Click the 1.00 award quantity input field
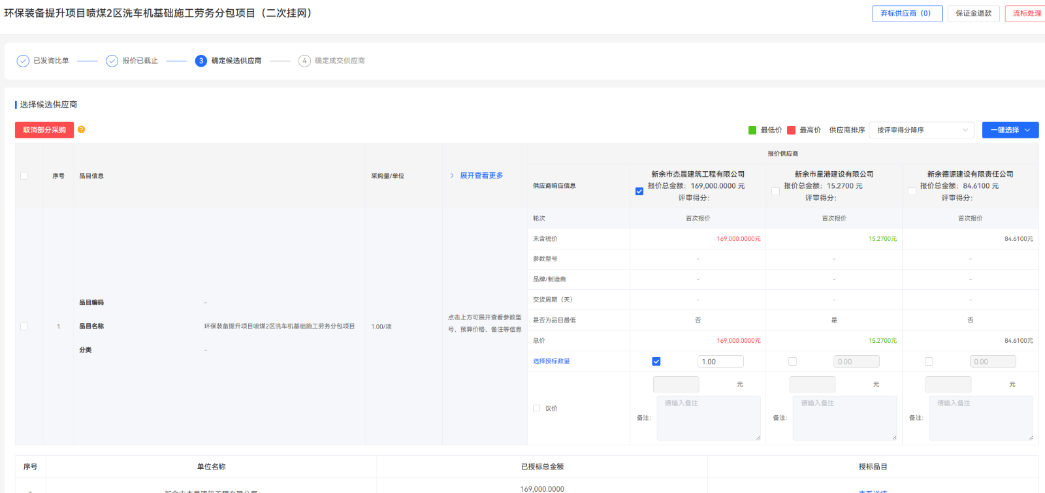 720,361
